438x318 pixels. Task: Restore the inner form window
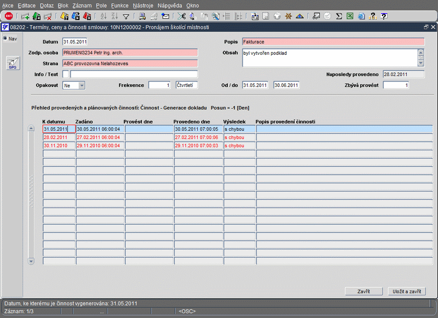(x=426, y=27)
